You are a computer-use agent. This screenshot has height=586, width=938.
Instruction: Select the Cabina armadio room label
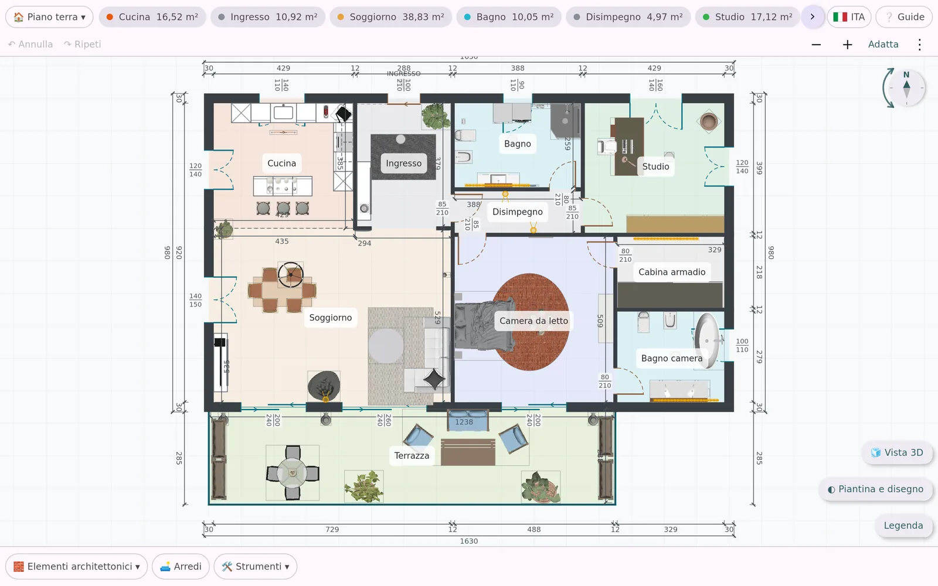tap(672, 272)
